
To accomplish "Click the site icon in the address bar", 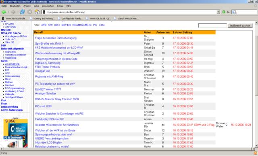I will click(44, 12).
